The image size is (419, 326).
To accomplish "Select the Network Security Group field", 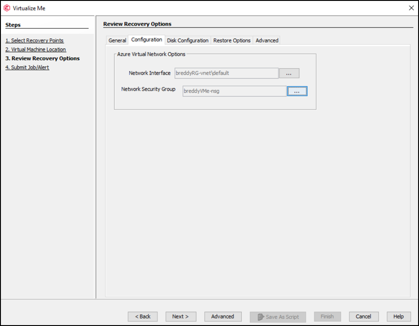I will click(234, 91).
